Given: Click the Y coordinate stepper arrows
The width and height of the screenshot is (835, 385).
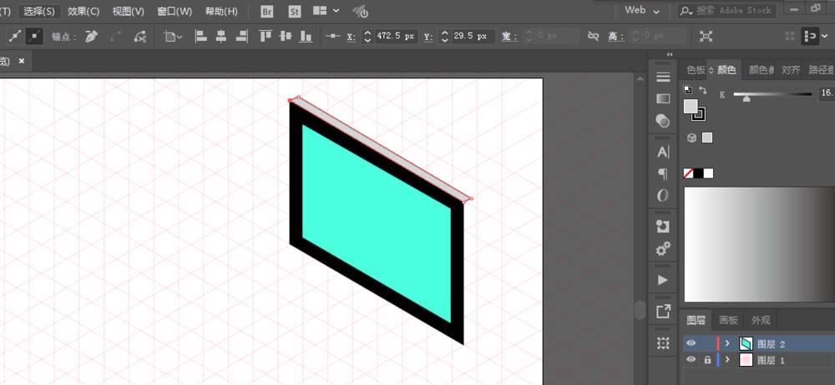Looking at the screenshot, I should (445, 36).
